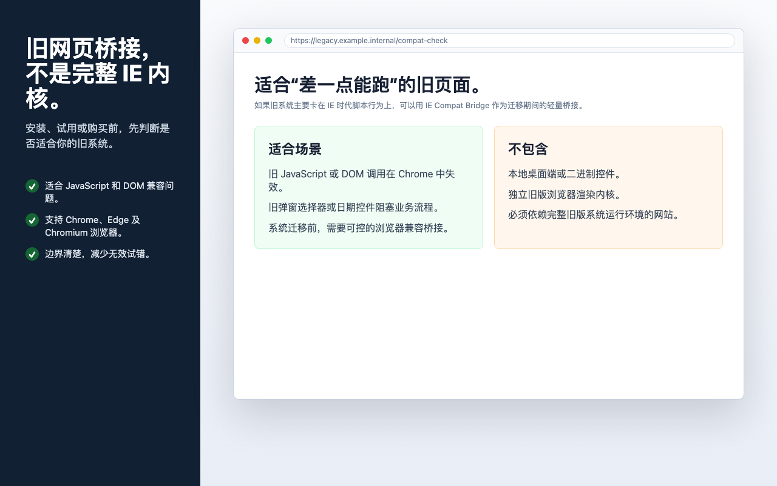This screenshot has width=777, height=486.
Task: Click the line 旧弹窗选择器或日期控件阻塞业务流程
Action: (354, 207)
